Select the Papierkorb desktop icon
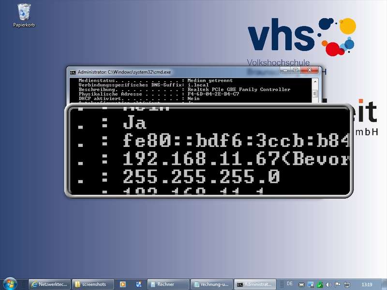Screen dimensions: 387x290 pyautogui.click(x=24, y=15)
